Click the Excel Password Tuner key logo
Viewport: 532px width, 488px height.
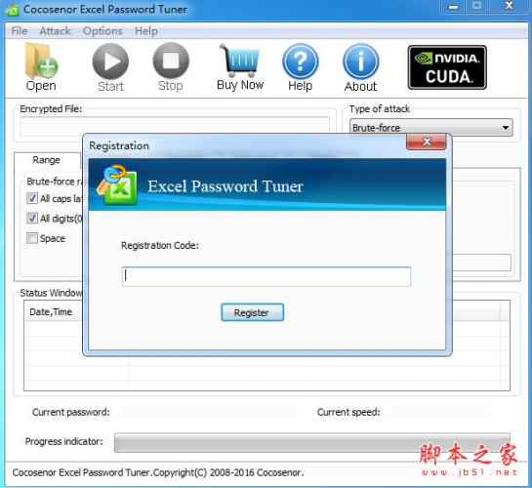(117, 184)
